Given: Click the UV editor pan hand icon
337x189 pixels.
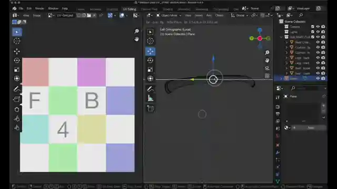Looking at the screenshot, I should coord(136,39).
